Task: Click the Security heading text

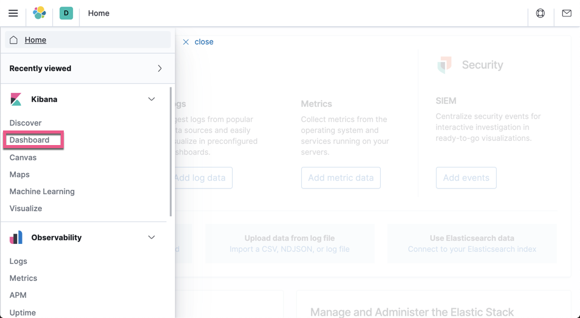Action: 482,65
